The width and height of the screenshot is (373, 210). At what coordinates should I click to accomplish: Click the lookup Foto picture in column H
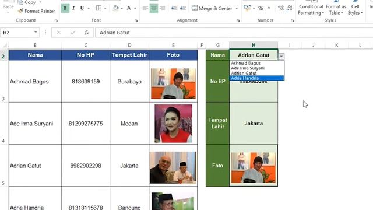[x=254, y=167]
